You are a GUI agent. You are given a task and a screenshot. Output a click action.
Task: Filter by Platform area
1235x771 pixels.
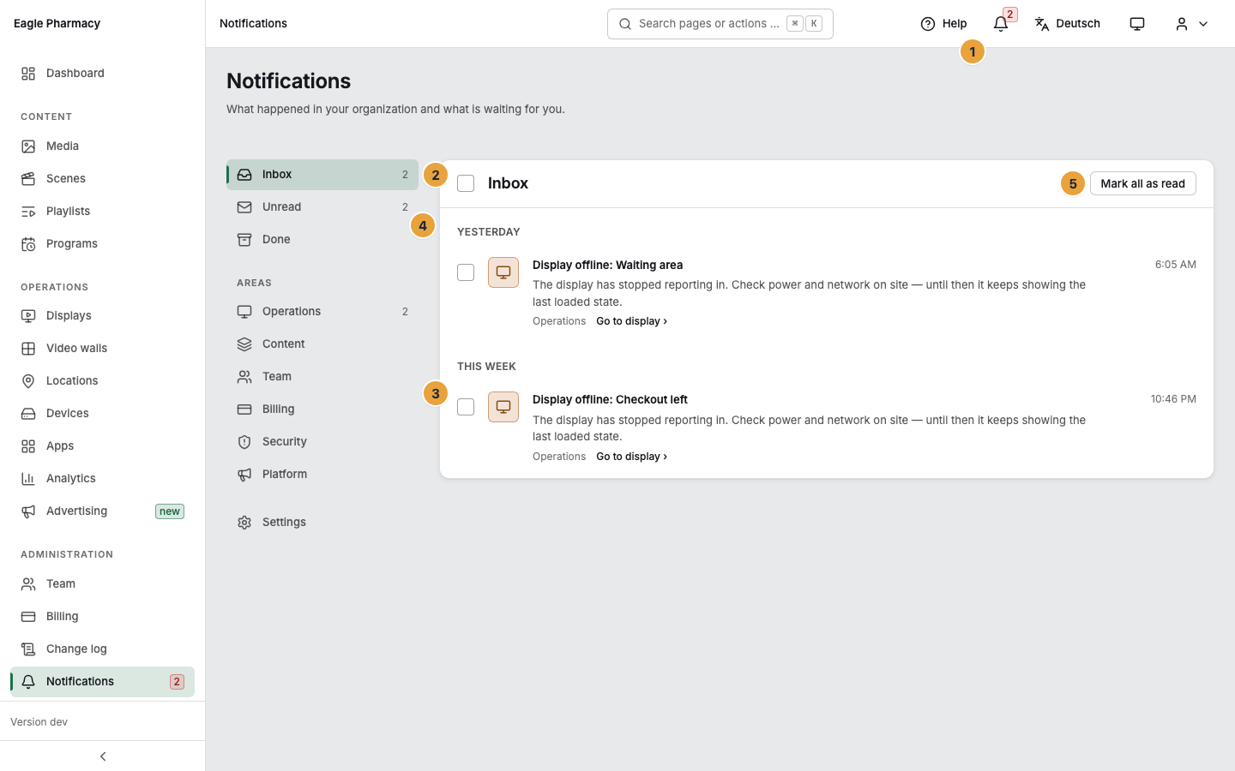tap(322, 475)
